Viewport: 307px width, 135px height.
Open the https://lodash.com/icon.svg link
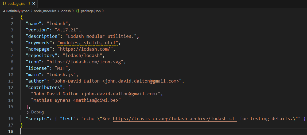85,62
